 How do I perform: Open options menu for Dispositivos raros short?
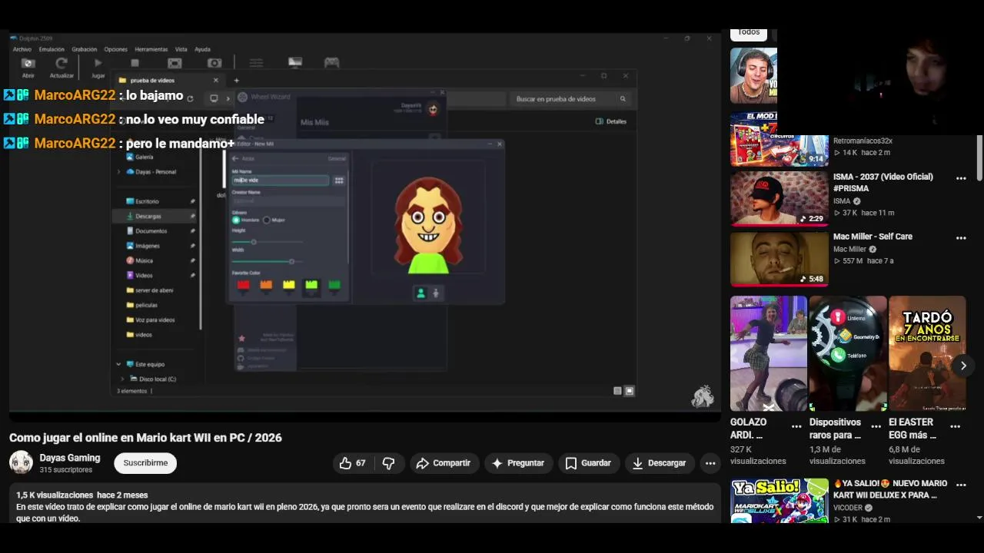click(x=876, y=426)
